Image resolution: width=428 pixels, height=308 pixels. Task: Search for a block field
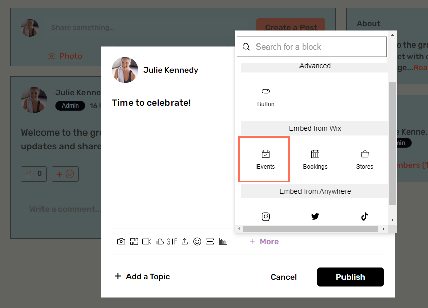pos(312,47)
